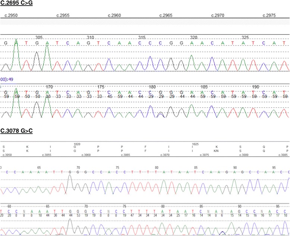
Task: Select the c.3070 coordinate label
Action: click(x=164, y=155)
